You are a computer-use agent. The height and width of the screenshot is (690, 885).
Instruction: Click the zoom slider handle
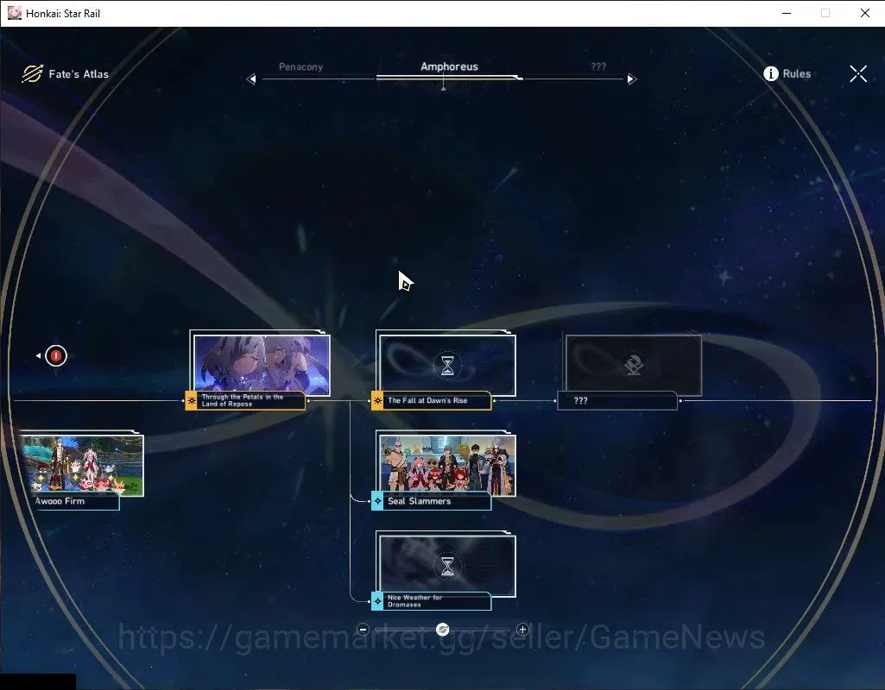[x=442, y=629]
